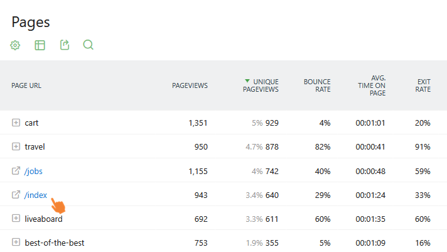Sort by Bounce Rate column header
447x252 pixels.
pyautogui.click(x=317, y=85)
